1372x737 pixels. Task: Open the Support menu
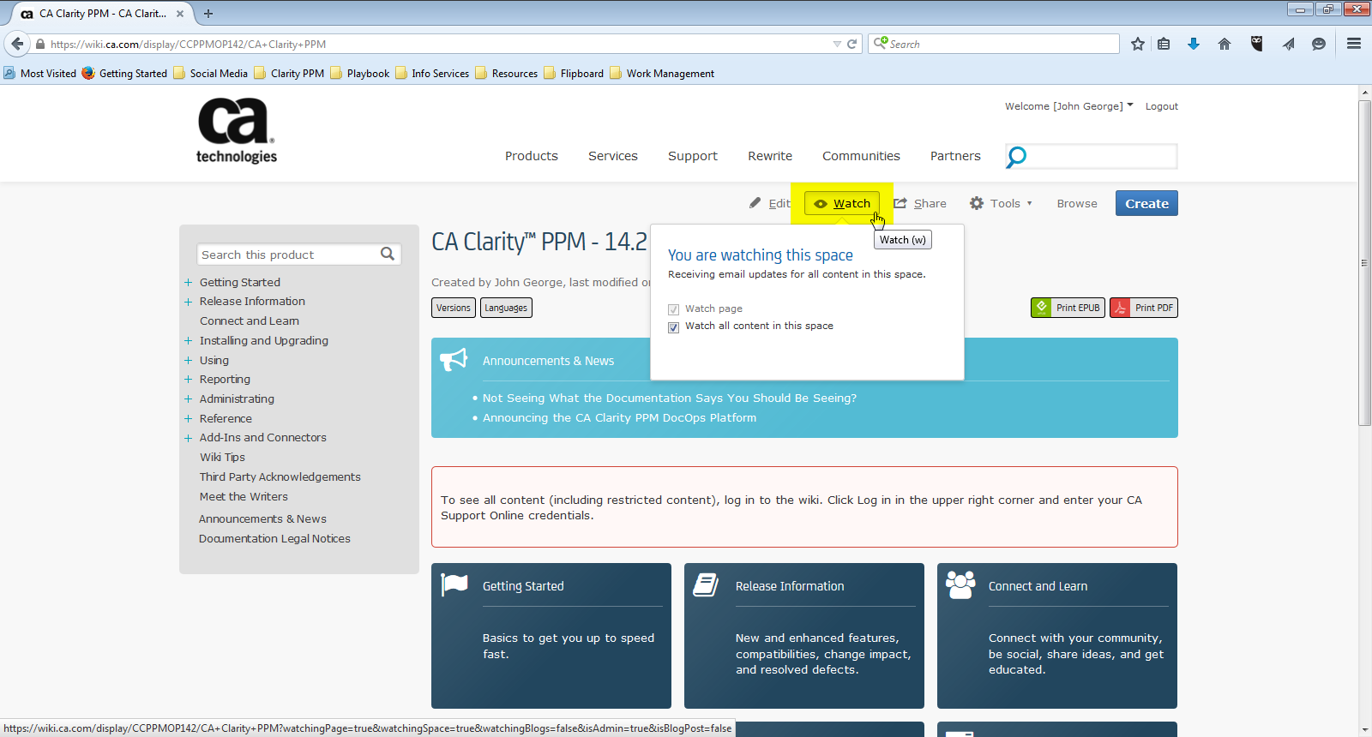coord(693,156)
